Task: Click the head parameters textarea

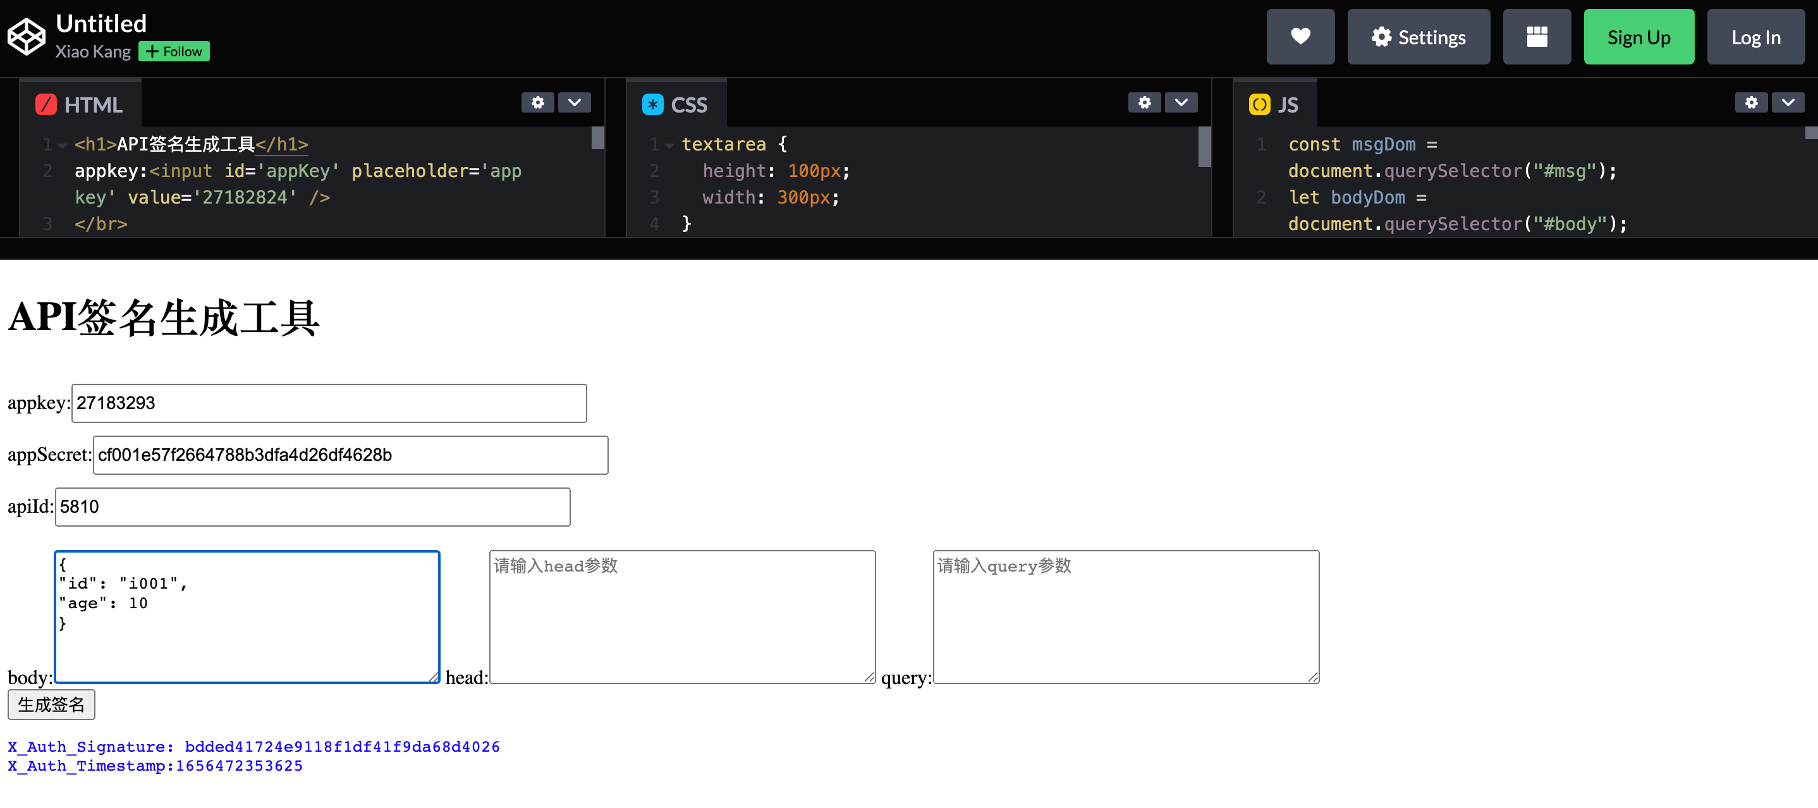Action: click(x=681, y=617)
